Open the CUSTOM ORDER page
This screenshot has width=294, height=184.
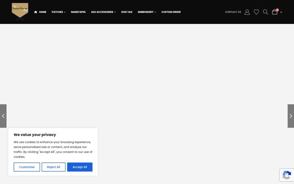click(x=171, y=12)
